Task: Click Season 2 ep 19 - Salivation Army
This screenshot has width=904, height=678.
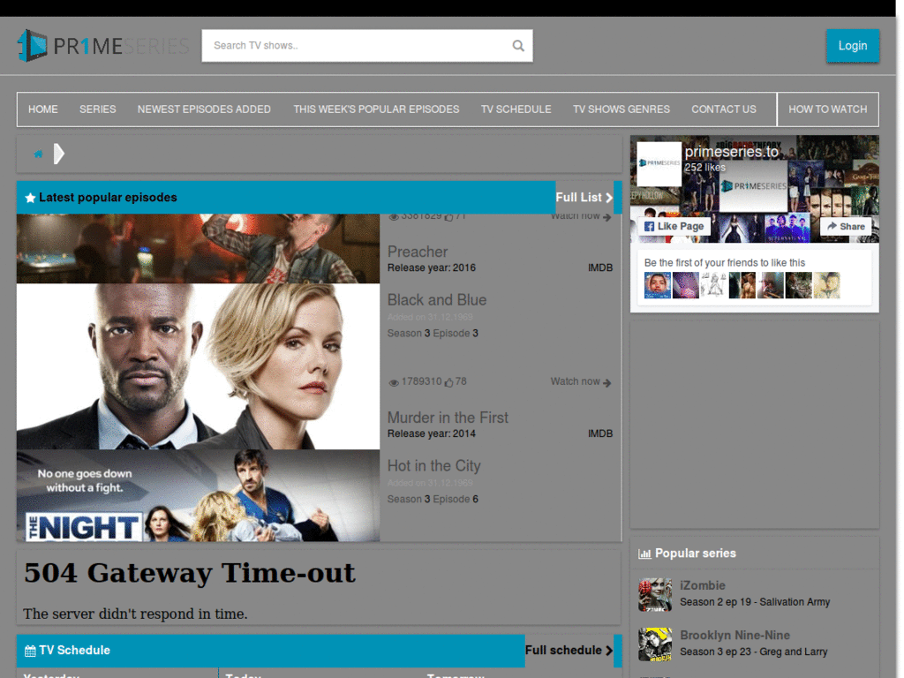Action: pos(755,602)
